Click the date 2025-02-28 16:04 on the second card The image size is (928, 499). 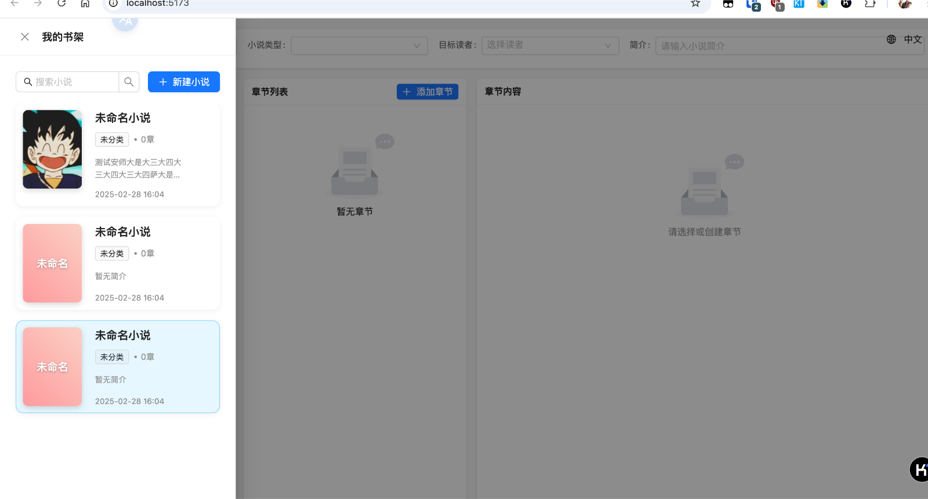pos(129,298)
